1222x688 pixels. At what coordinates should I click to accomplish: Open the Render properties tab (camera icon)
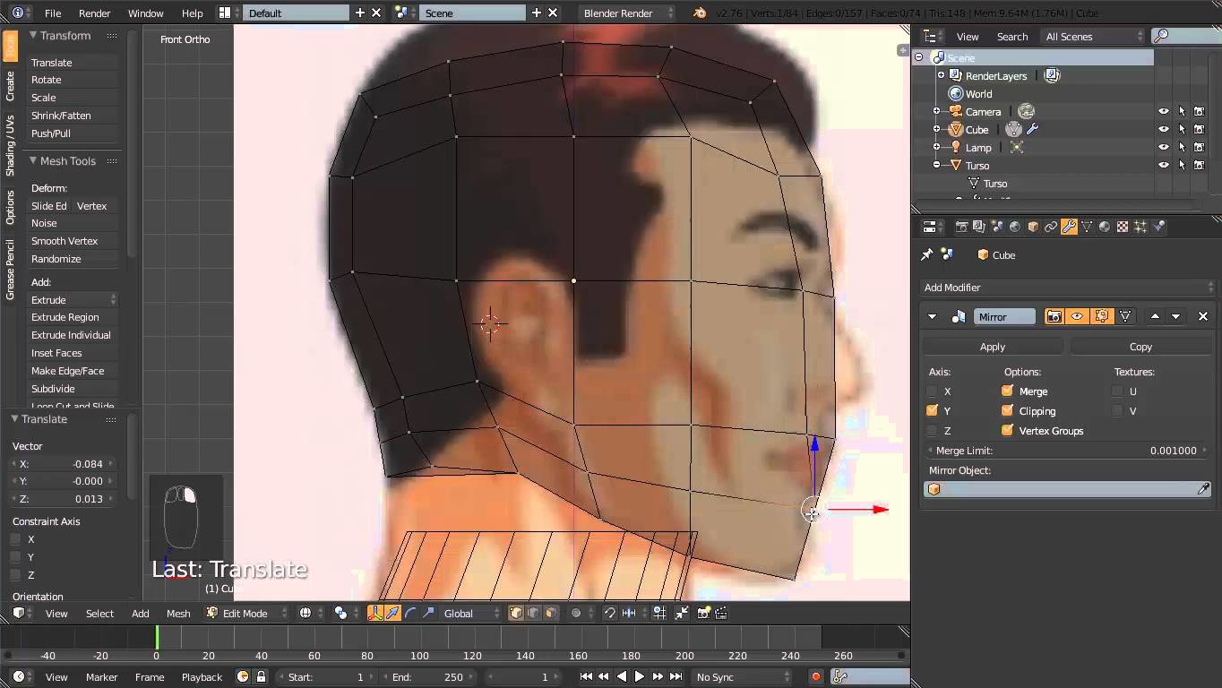(x=961, y=226)
